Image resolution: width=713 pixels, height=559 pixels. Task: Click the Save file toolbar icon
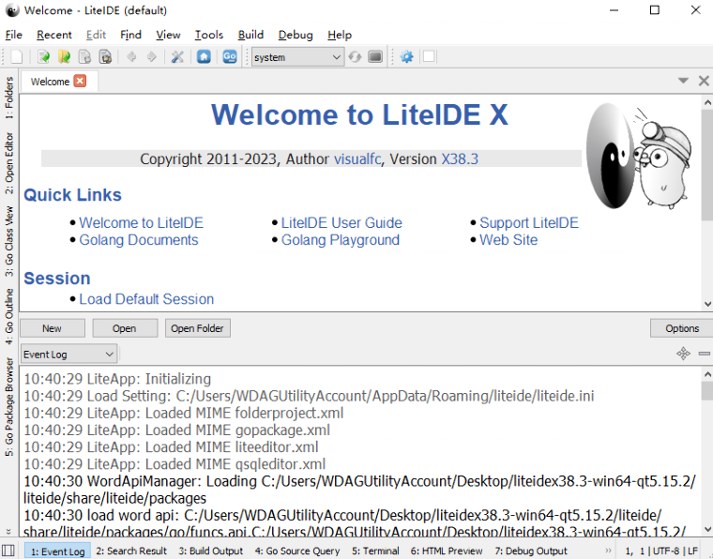(x=85, y=57)
